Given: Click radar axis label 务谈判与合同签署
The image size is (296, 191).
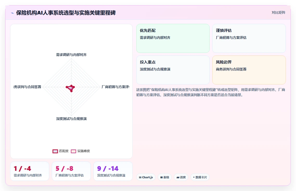Looking at the screenshot, I should click(27, 87).
